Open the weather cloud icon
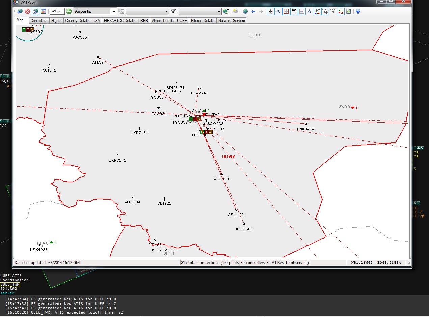The width and height of the screenshot is (429, 317). [x=236, y=11]
